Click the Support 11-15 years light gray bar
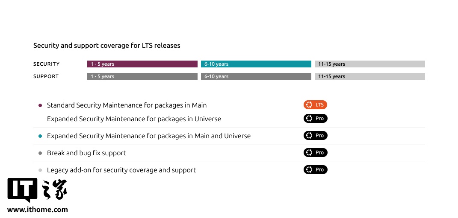Image resolution: width=458 pixels, height=218 pixels. 369,76
